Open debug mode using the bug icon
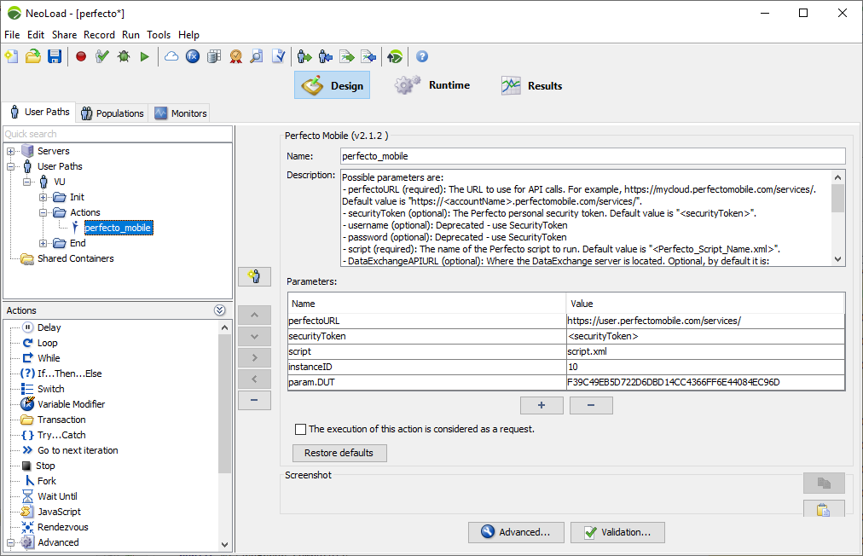The image size is (863, 556). click(124, 56)
